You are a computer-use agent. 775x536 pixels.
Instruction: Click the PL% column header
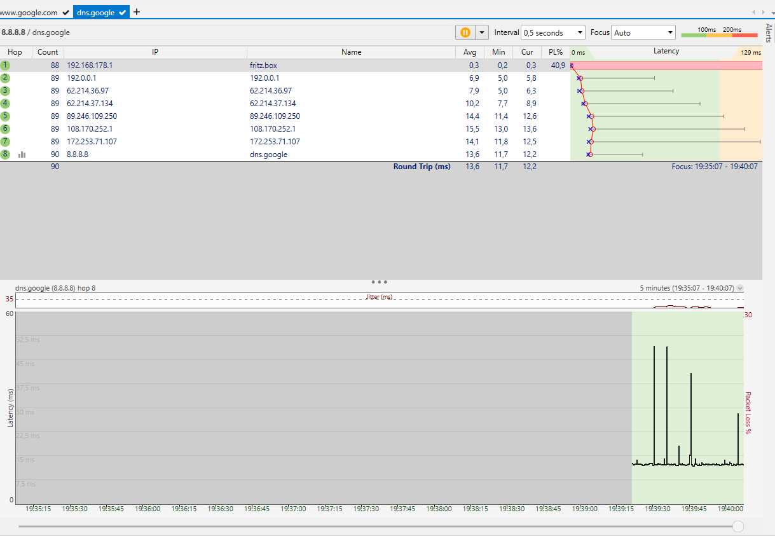[x=556, y=52]
